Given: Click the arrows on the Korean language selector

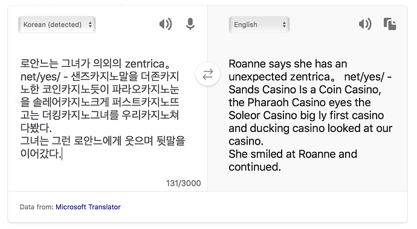Looking at the screenshot, I should pos(90,25).
